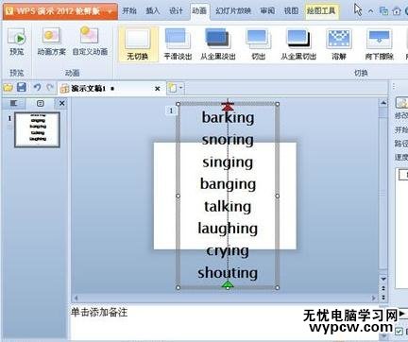
Task: Apply the 从全黑切出 transition
Action: click(298, 44)
